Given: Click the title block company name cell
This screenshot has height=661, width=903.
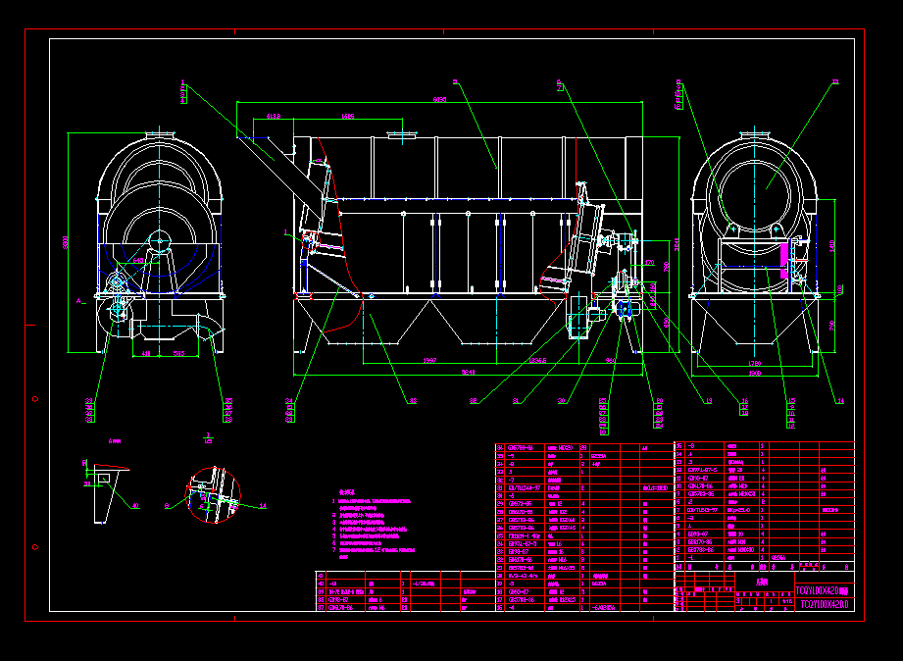Looking at the screenshot, I should [x=762, y=583].
